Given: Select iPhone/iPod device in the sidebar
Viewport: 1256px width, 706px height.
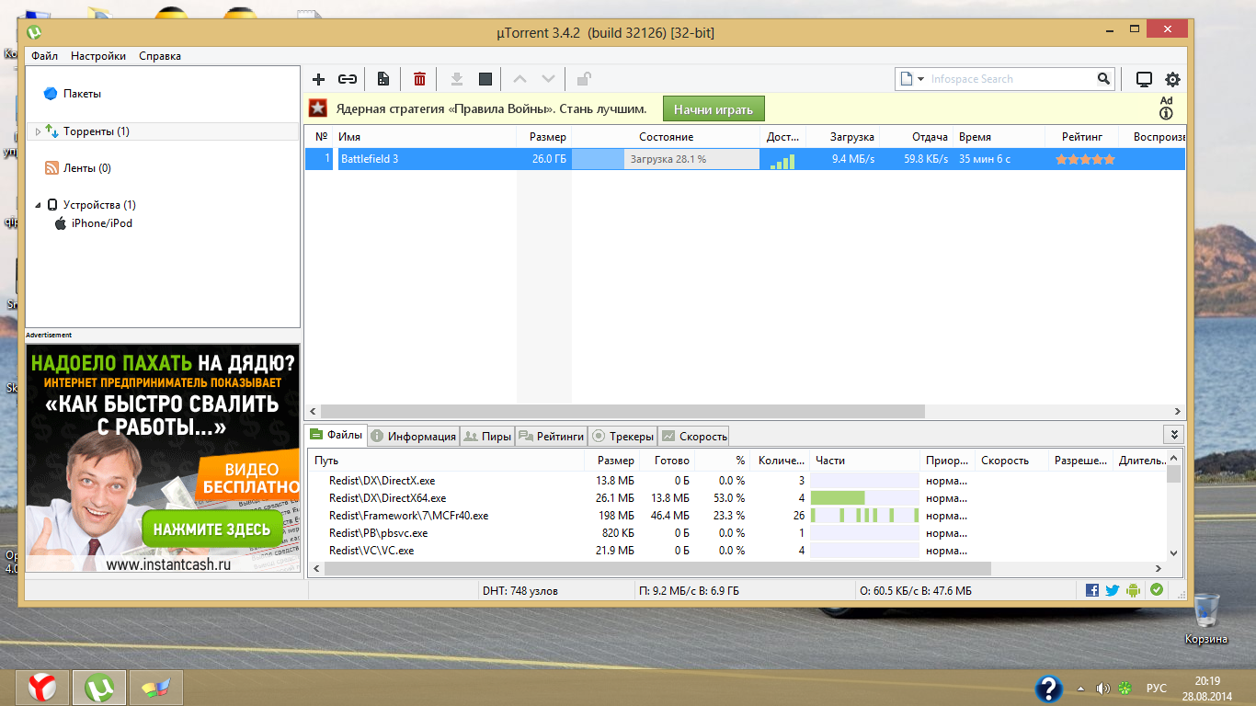Looking at the screenshot, I should coord(93,223).
